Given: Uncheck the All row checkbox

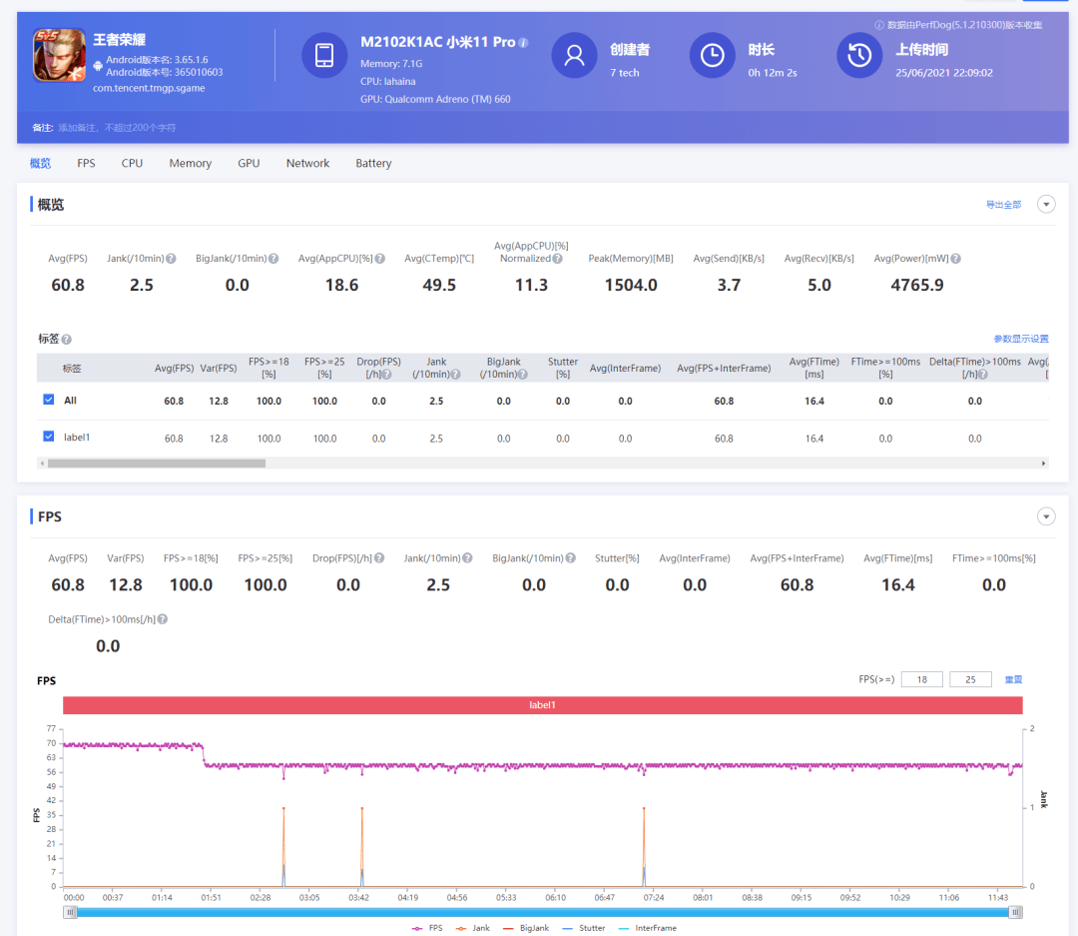Looking at the screenshot, I should [49, 400].
